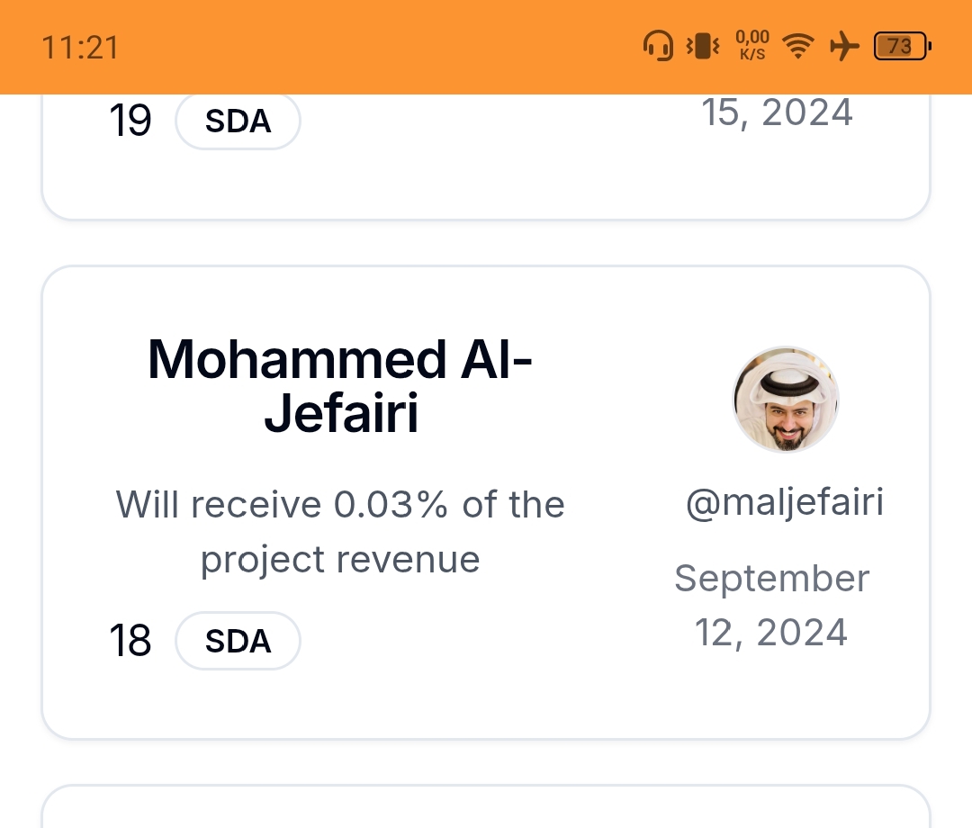Tap the number 18 on the card
Screen dimensions: 972x828
point(130,641)
